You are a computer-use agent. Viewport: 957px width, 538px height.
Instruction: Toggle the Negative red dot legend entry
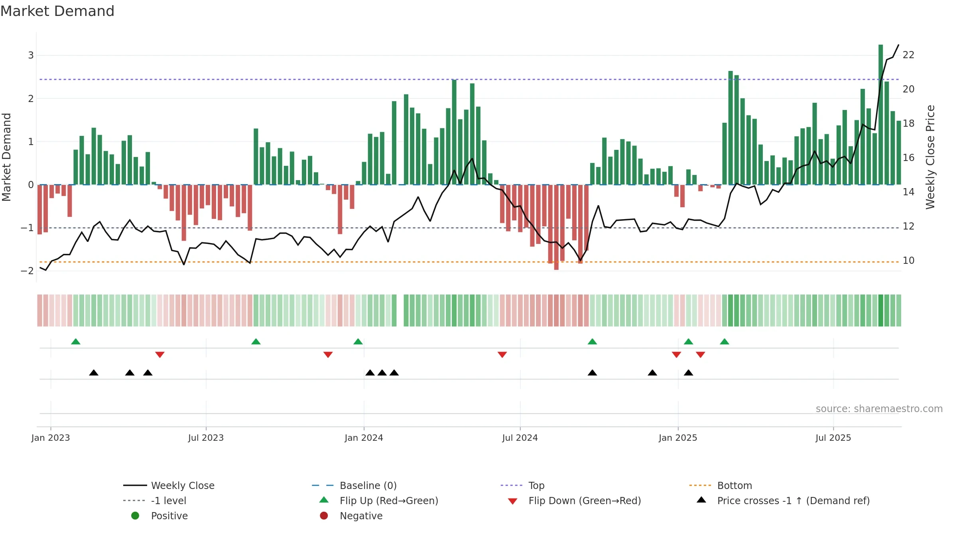[x=351, y=516]
